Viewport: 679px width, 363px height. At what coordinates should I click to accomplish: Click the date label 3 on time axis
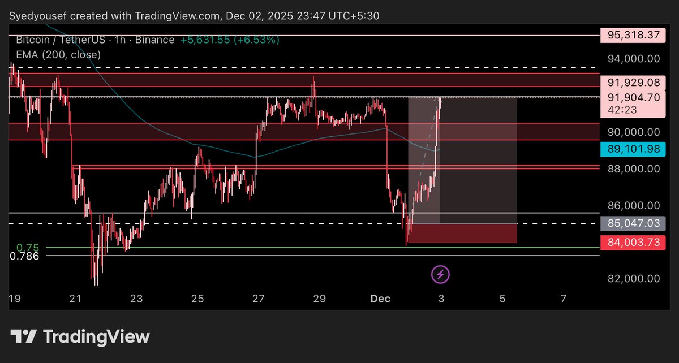(x=441, y=298)
